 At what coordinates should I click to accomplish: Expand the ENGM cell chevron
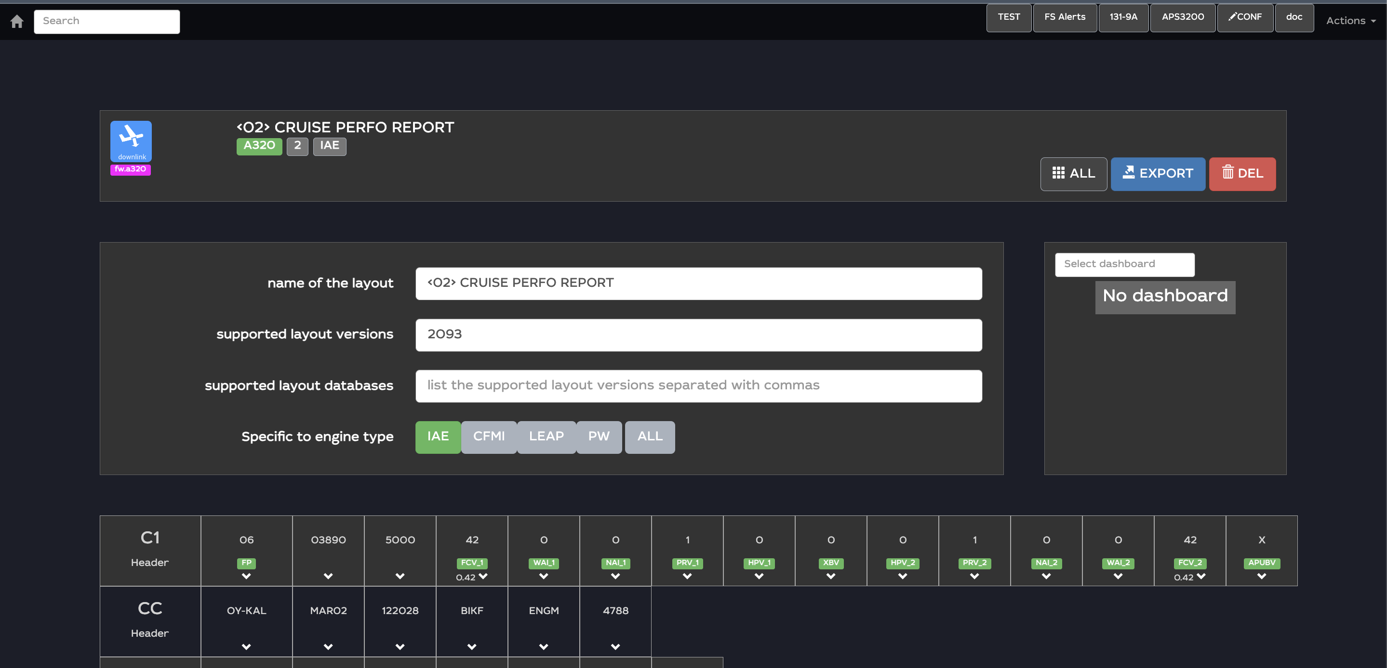[543, 647]
